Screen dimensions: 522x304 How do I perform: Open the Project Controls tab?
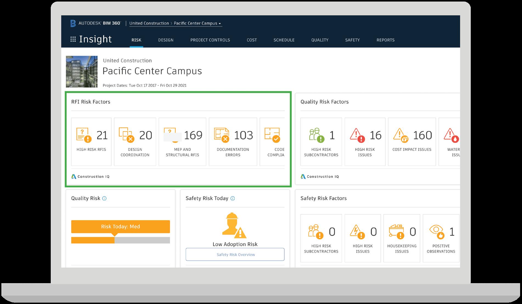(210, 40)
